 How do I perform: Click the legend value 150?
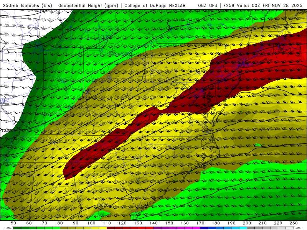pyautogui.click(x=169, y=223)
